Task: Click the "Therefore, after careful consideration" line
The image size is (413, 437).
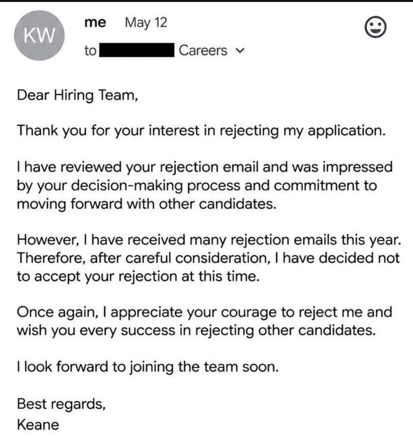Action: point(208,258)
